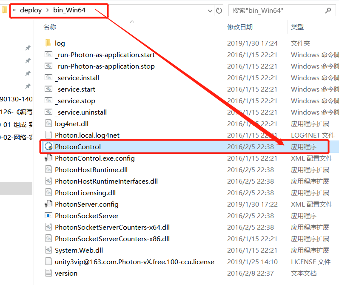
Task: Click the LICENSE 文件 type cell
Action: [x=311, y=262]
